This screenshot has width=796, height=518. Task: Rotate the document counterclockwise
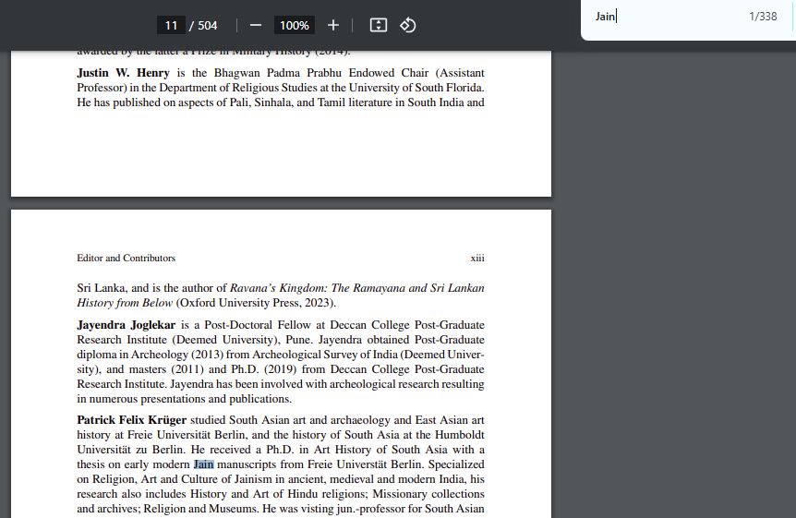408,25
